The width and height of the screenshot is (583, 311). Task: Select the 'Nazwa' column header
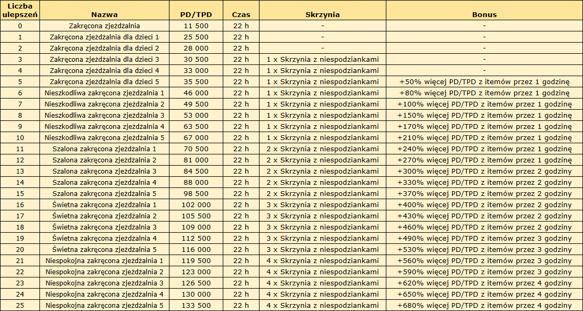click(x=104, y=14)
